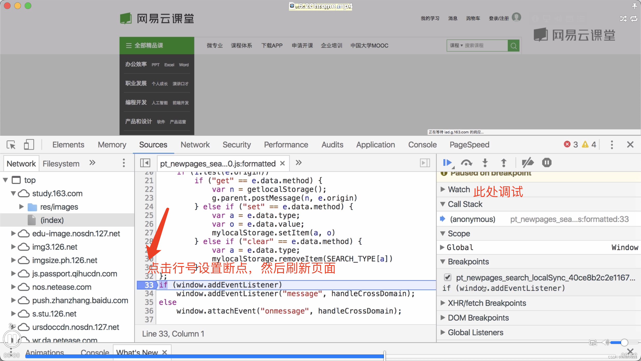Viewport: 641px width, 361px height.
Task: Click the 购物车 link
Action: 473,18
